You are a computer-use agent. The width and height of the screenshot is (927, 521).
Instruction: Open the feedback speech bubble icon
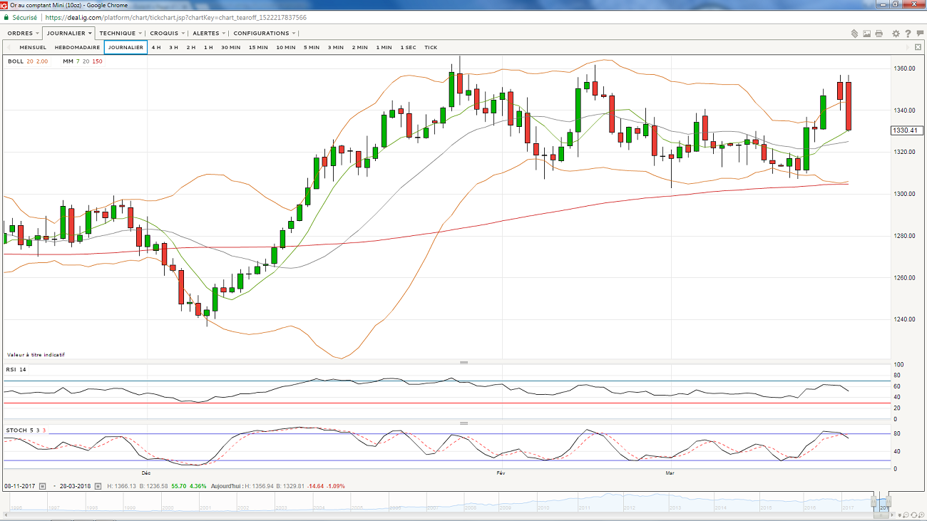point(918,33)
